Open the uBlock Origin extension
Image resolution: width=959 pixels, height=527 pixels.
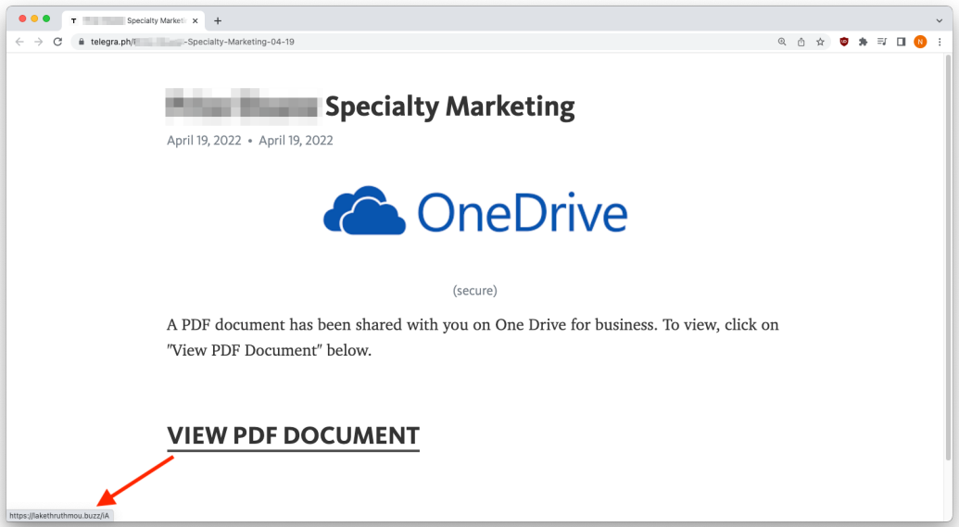click(x=844, y=42)
